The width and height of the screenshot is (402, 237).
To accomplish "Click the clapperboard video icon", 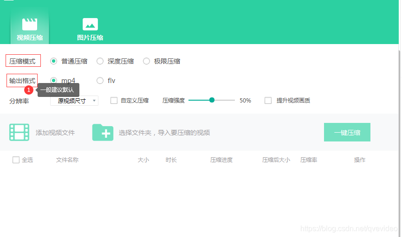I will pyautogui.click(x=30, y=24).
